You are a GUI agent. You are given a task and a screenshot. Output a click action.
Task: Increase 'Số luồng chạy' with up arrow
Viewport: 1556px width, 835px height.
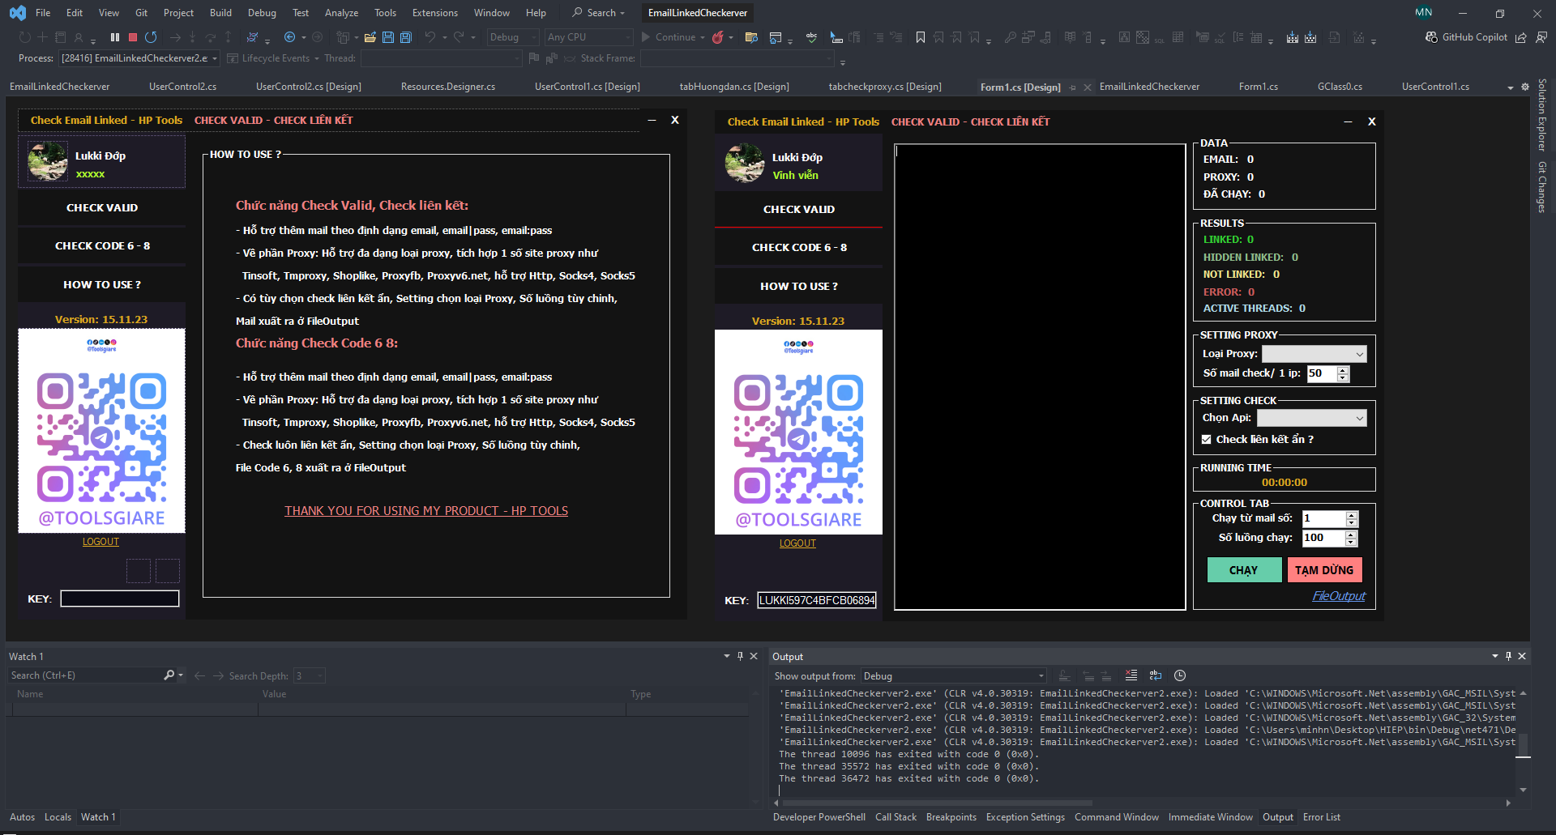[x=1351, y=534]
